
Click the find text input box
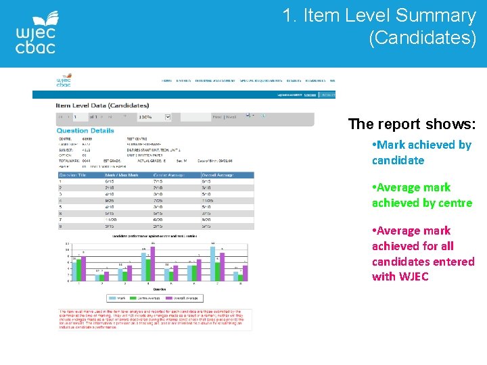[195, 117]
